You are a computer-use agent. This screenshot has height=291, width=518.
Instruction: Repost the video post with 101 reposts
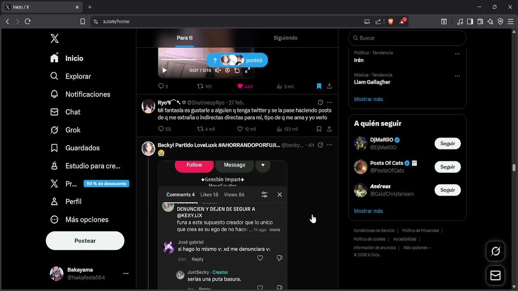pyautogui.click(x=204, y=86)
